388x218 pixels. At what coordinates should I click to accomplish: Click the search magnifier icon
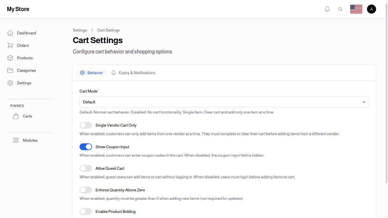coord(340,9)
